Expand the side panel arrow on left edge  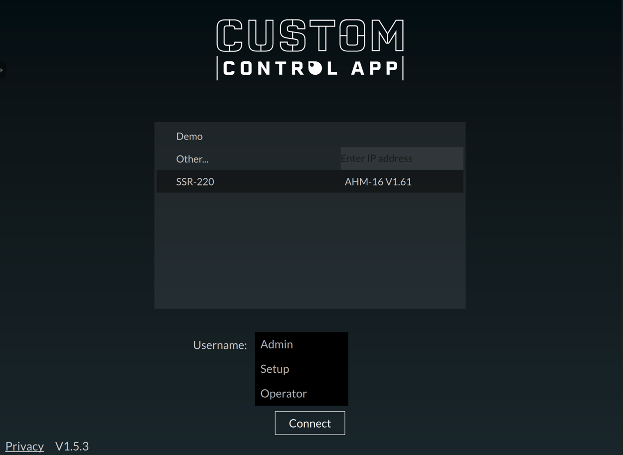click(2, 70)
